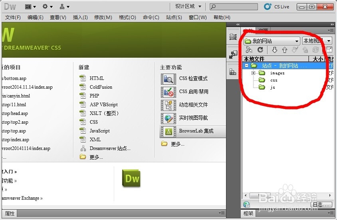Screen dimensions: 337x220
Task: Open the CS Live menu
Action: pyautogui.click(x=277, y=7)
